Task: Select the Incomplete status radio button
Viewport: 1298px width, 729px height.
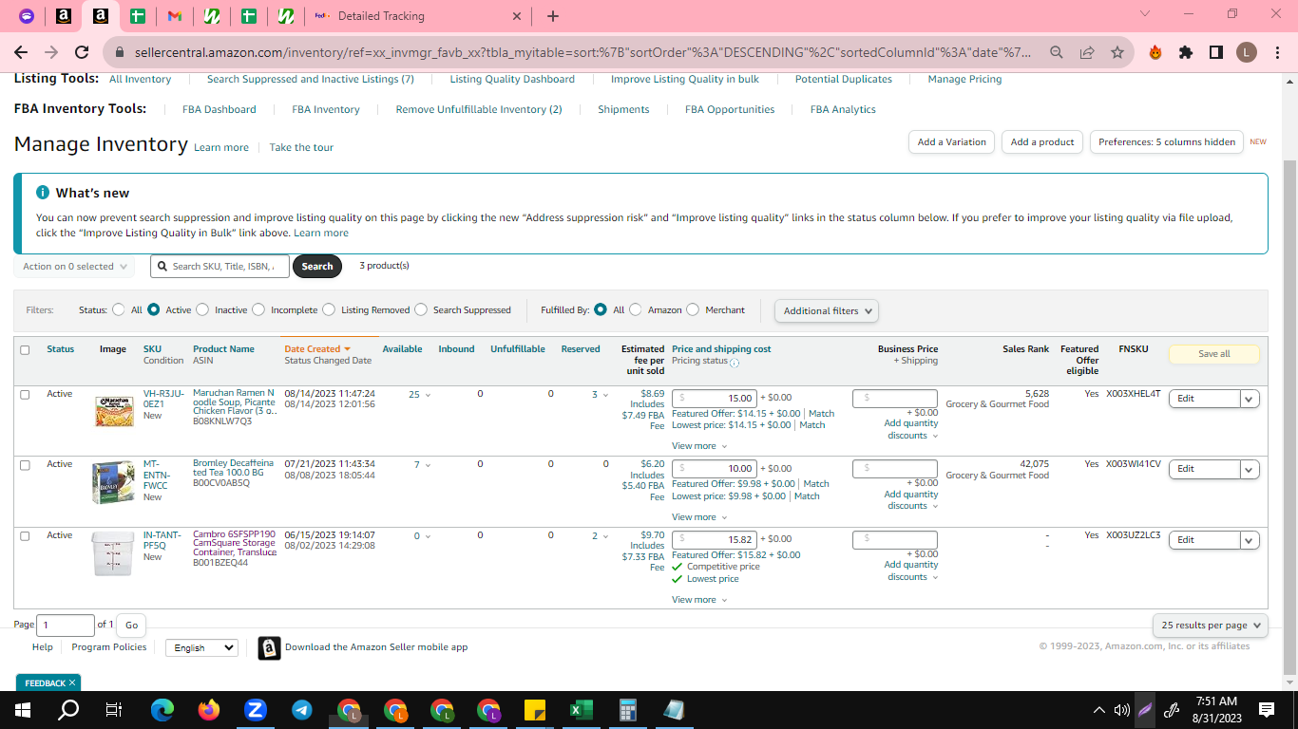Action: (258, 309)
